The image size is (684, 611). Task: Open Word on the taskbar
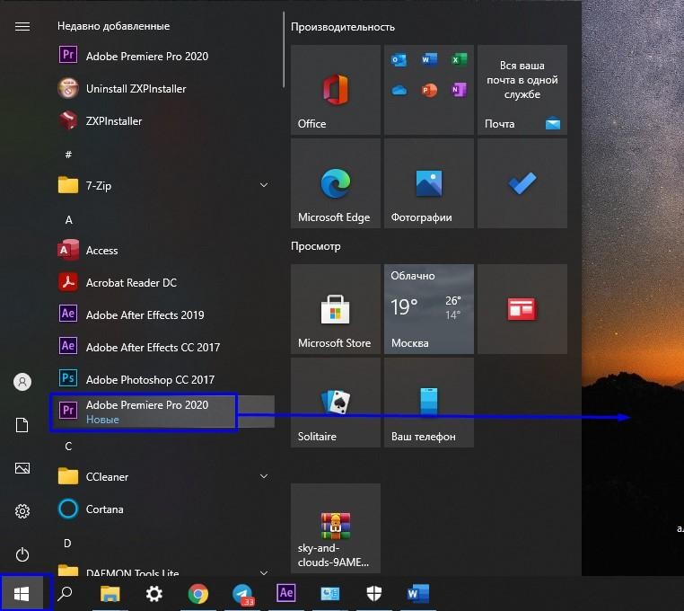tap(418, 594)
